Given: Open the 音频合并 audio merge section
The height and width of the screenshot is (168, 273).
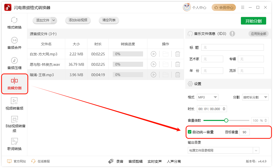Looking at the screenshot, I should coord(14,43).
